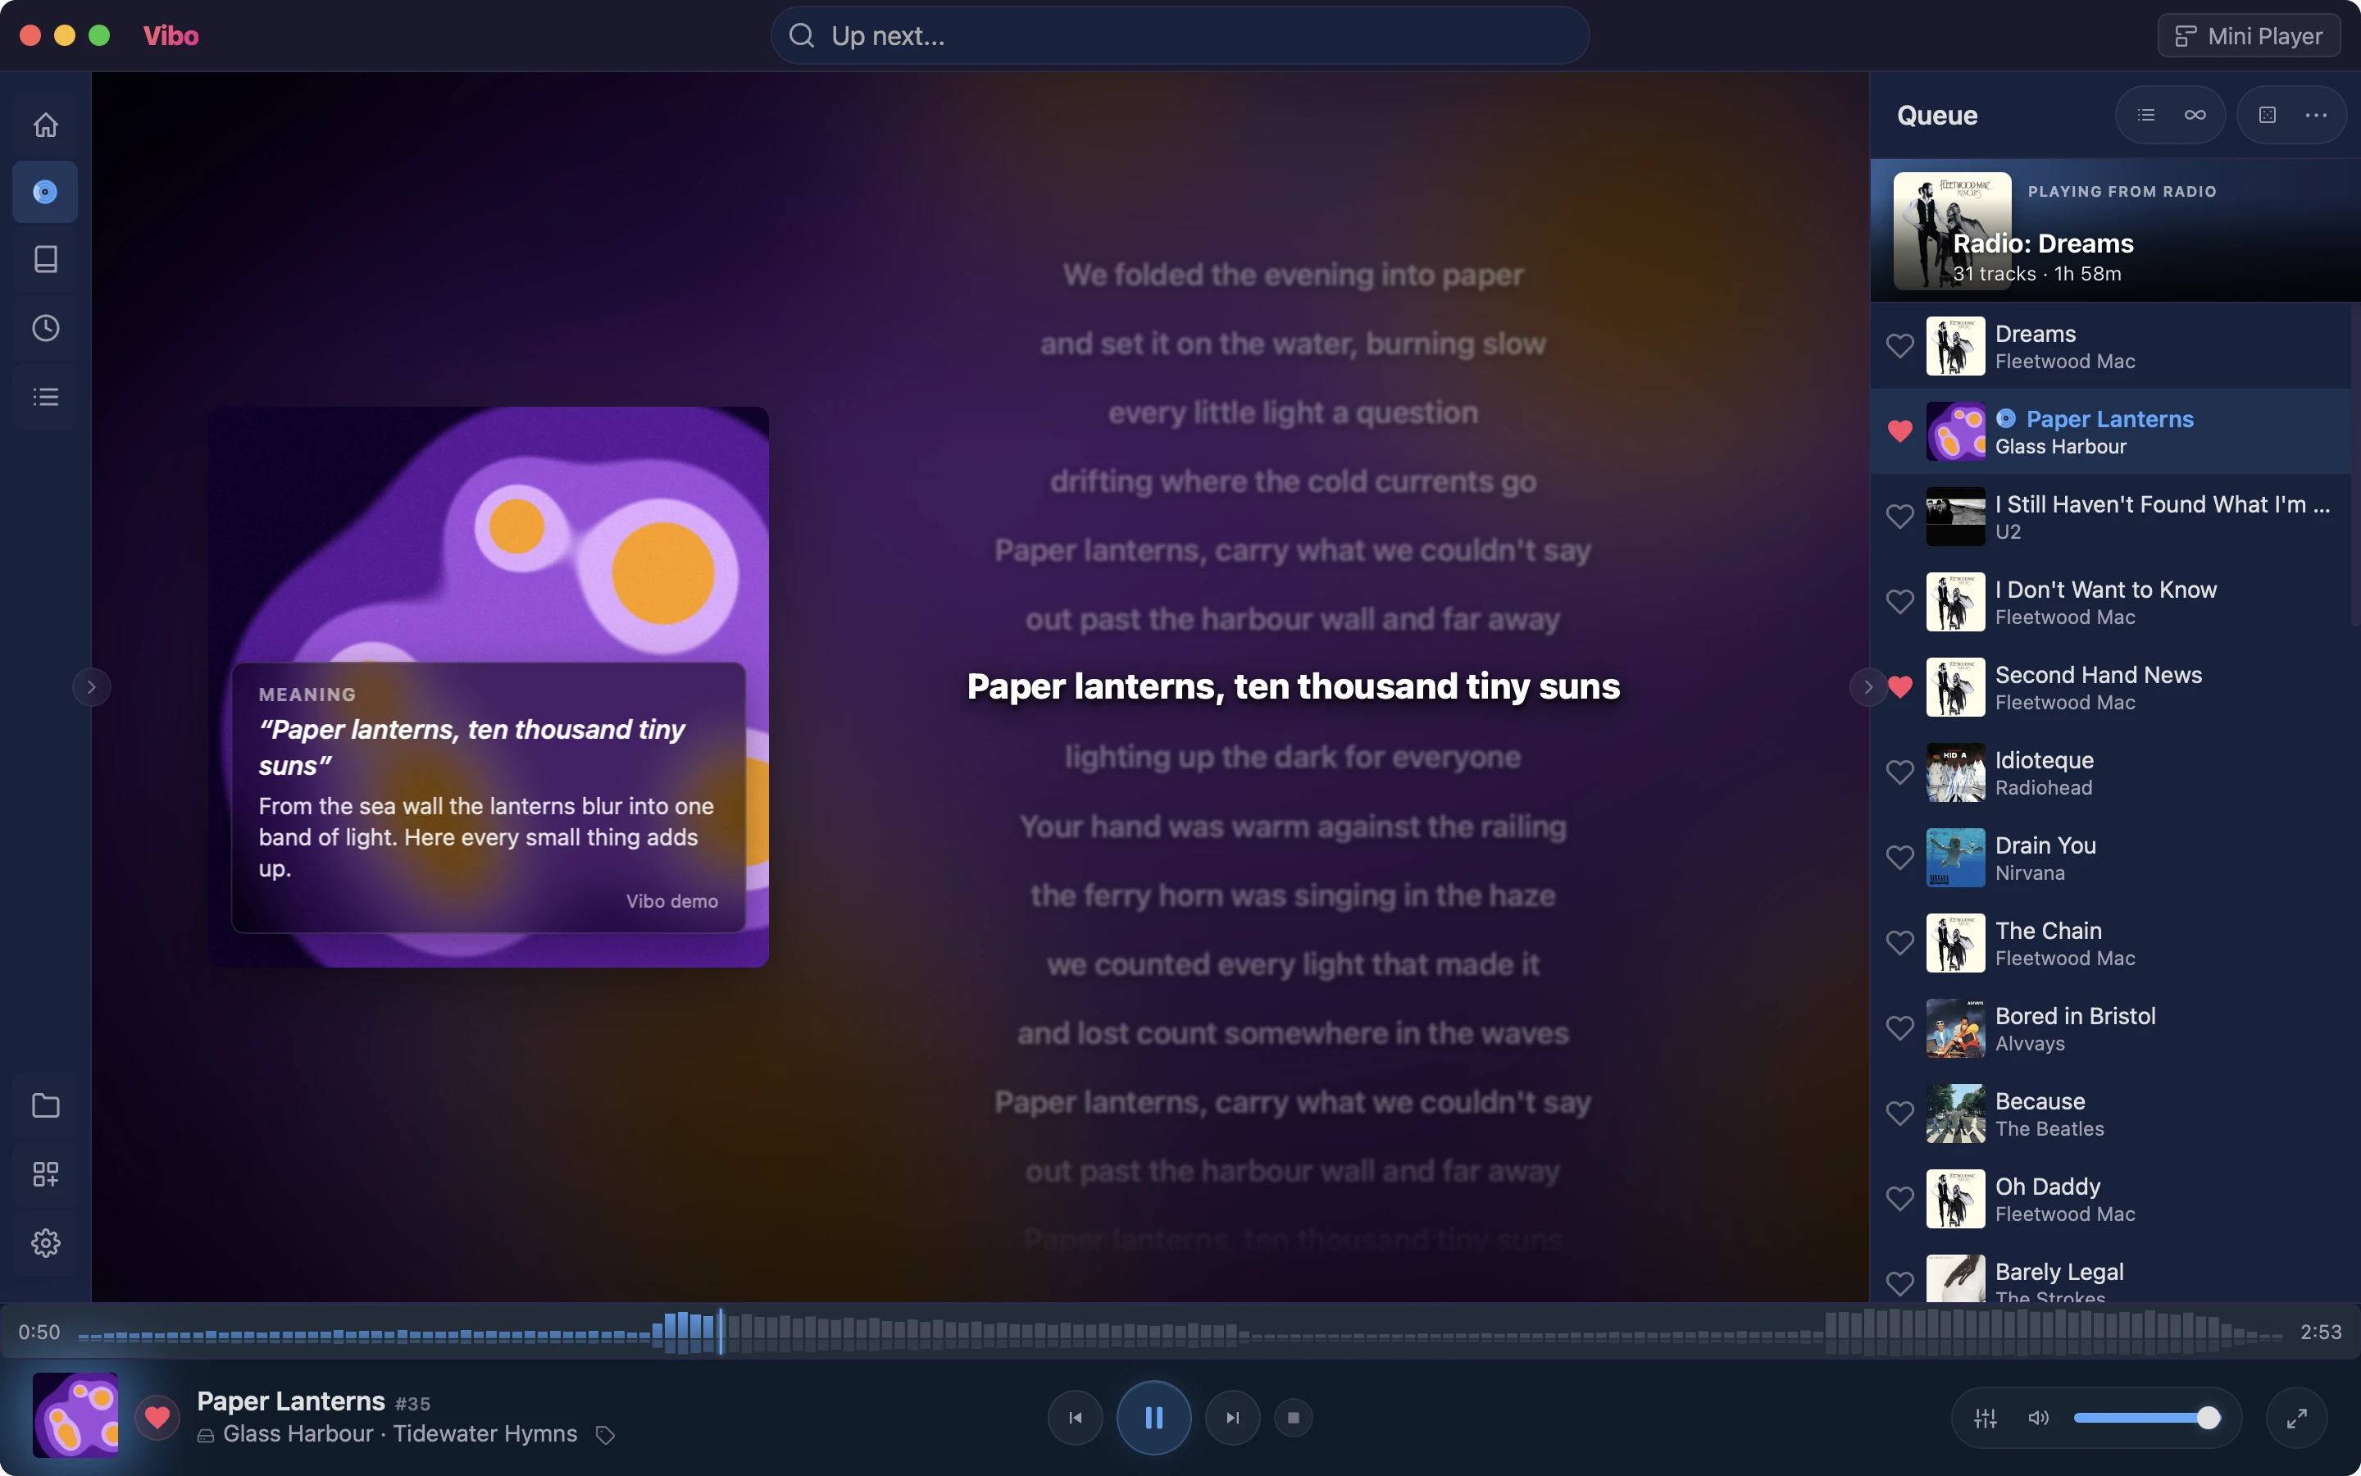Skip to the next track
The image size is (2361, 1476).
[x=1232, y=1418]
